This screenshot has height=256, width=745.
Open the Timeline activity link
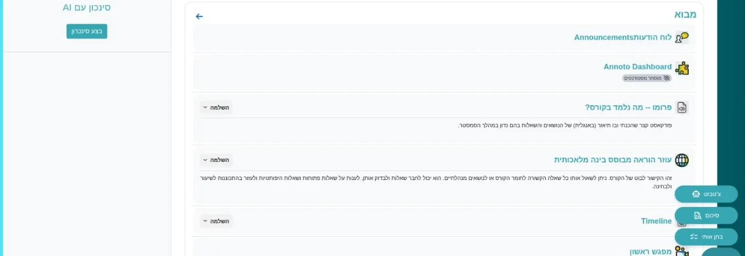656,221
